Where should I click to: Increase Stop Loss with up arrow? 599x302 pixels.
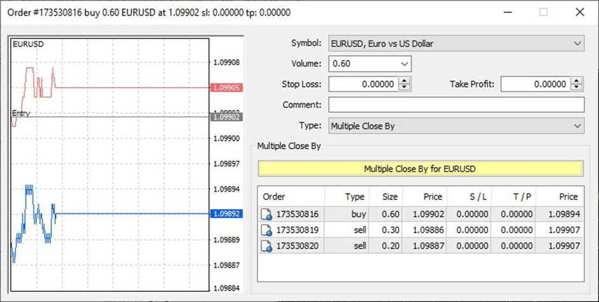tap(405, 81)
